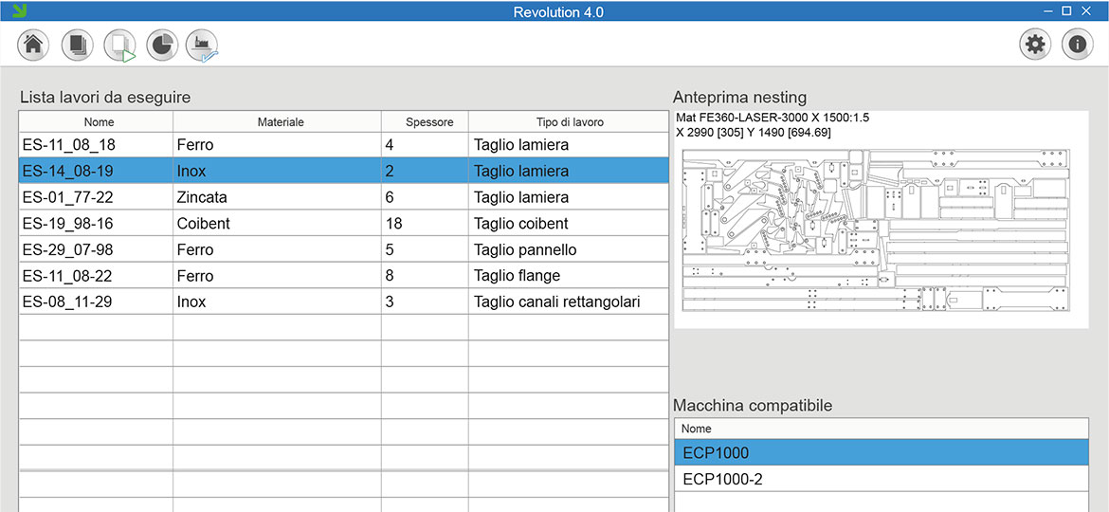1109x512 pixels.
Task: Click the Taglio pannello cell
Action: click(569, 249)
